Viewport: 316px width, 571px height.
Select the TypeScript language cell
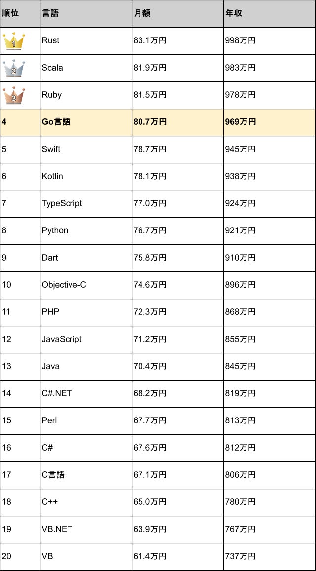point(62,204)
